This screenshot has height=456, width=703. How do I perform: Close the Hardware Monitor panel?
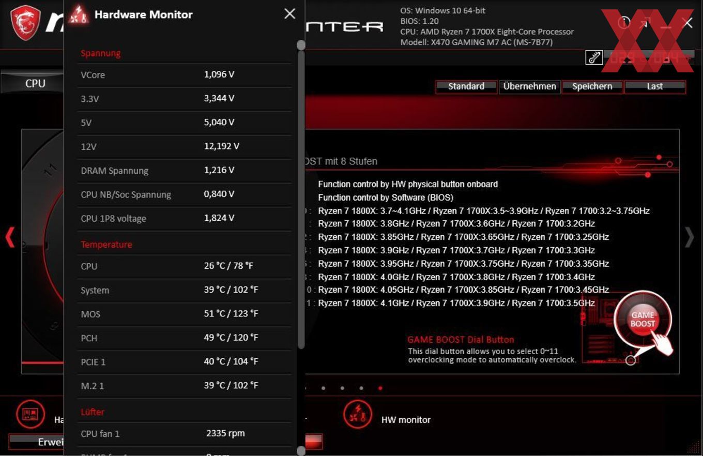[290, 14]
